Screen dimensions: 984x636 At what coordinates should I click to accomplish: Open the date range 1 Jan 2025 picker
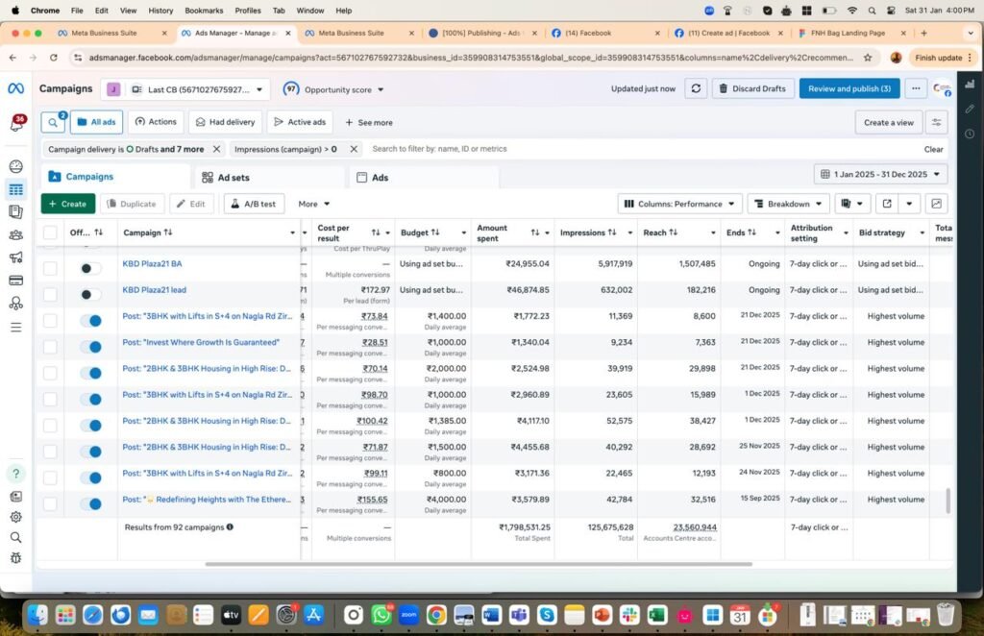(x=880, y=174)
